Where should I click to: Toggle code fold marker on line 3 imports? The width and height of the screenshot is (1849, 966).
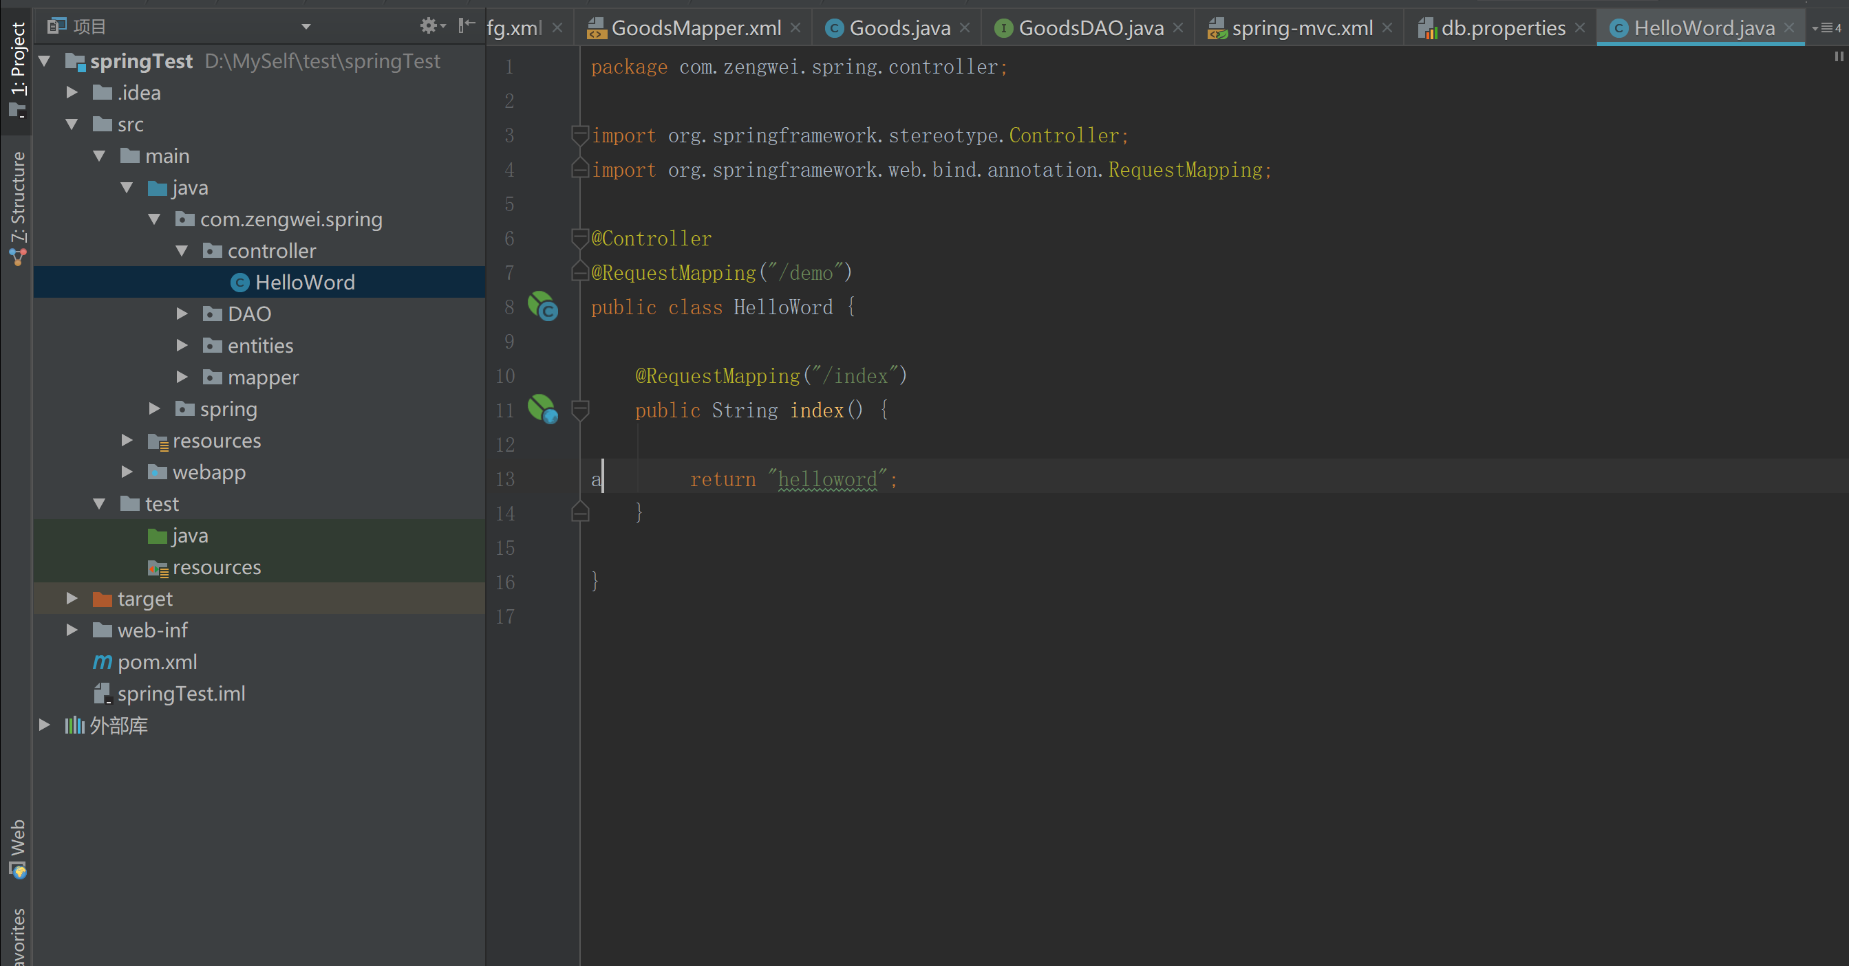[x=580, y=135]
